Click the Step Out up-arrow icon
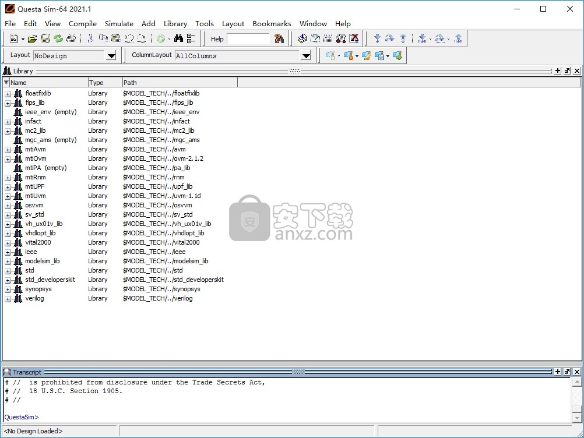 click(403, 38)
